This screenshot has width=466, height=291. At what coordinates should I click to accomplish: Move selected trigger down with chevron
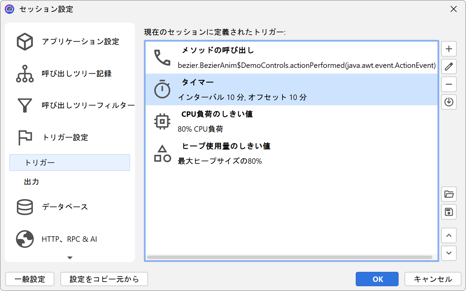pos(449,253)
